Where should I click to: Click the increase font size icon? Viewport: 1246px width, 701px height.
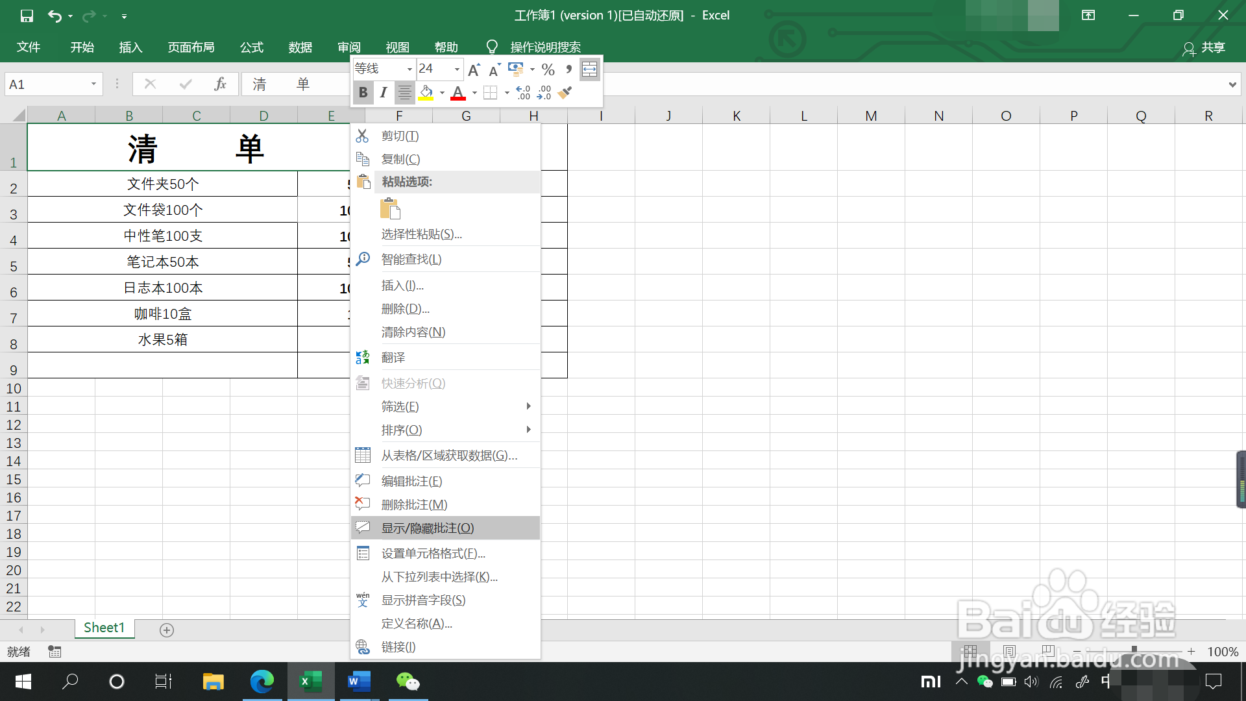pos(474,69)
